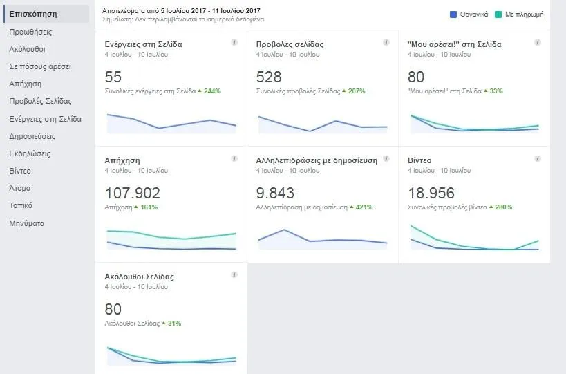
Task: Click the Με πληρωμή legend label
Action: click(x=524, y=15)
